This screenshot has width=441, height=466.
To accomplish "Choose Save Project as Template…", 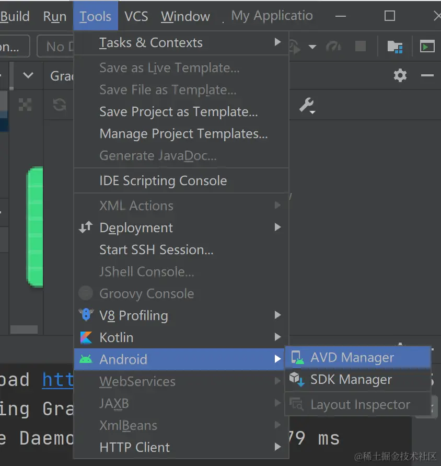I will 181,112.
